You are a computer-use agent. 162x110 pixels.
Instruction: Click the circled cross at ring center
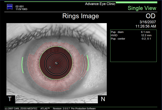click(56, 63)
